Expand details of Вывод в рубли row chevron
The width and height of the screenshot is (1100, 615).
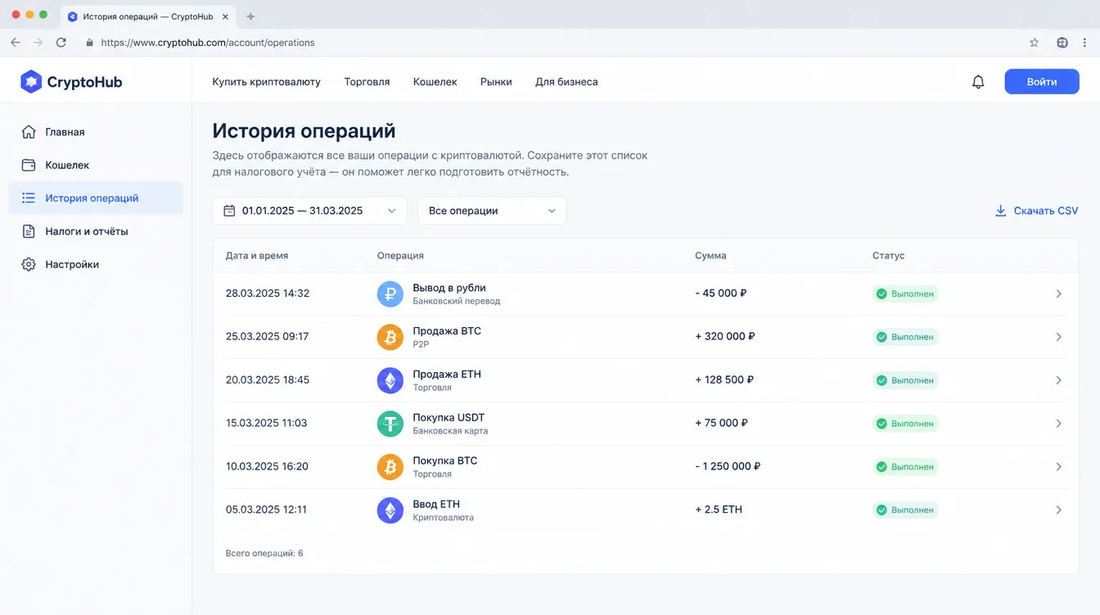pyautogui.click(x=1058, y=294)
